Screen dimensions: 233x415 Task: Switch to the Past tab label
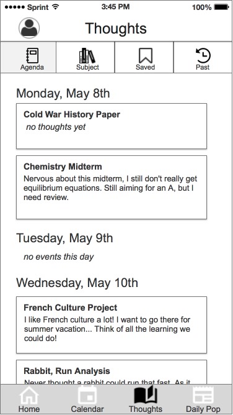click(x=203, y=67)
